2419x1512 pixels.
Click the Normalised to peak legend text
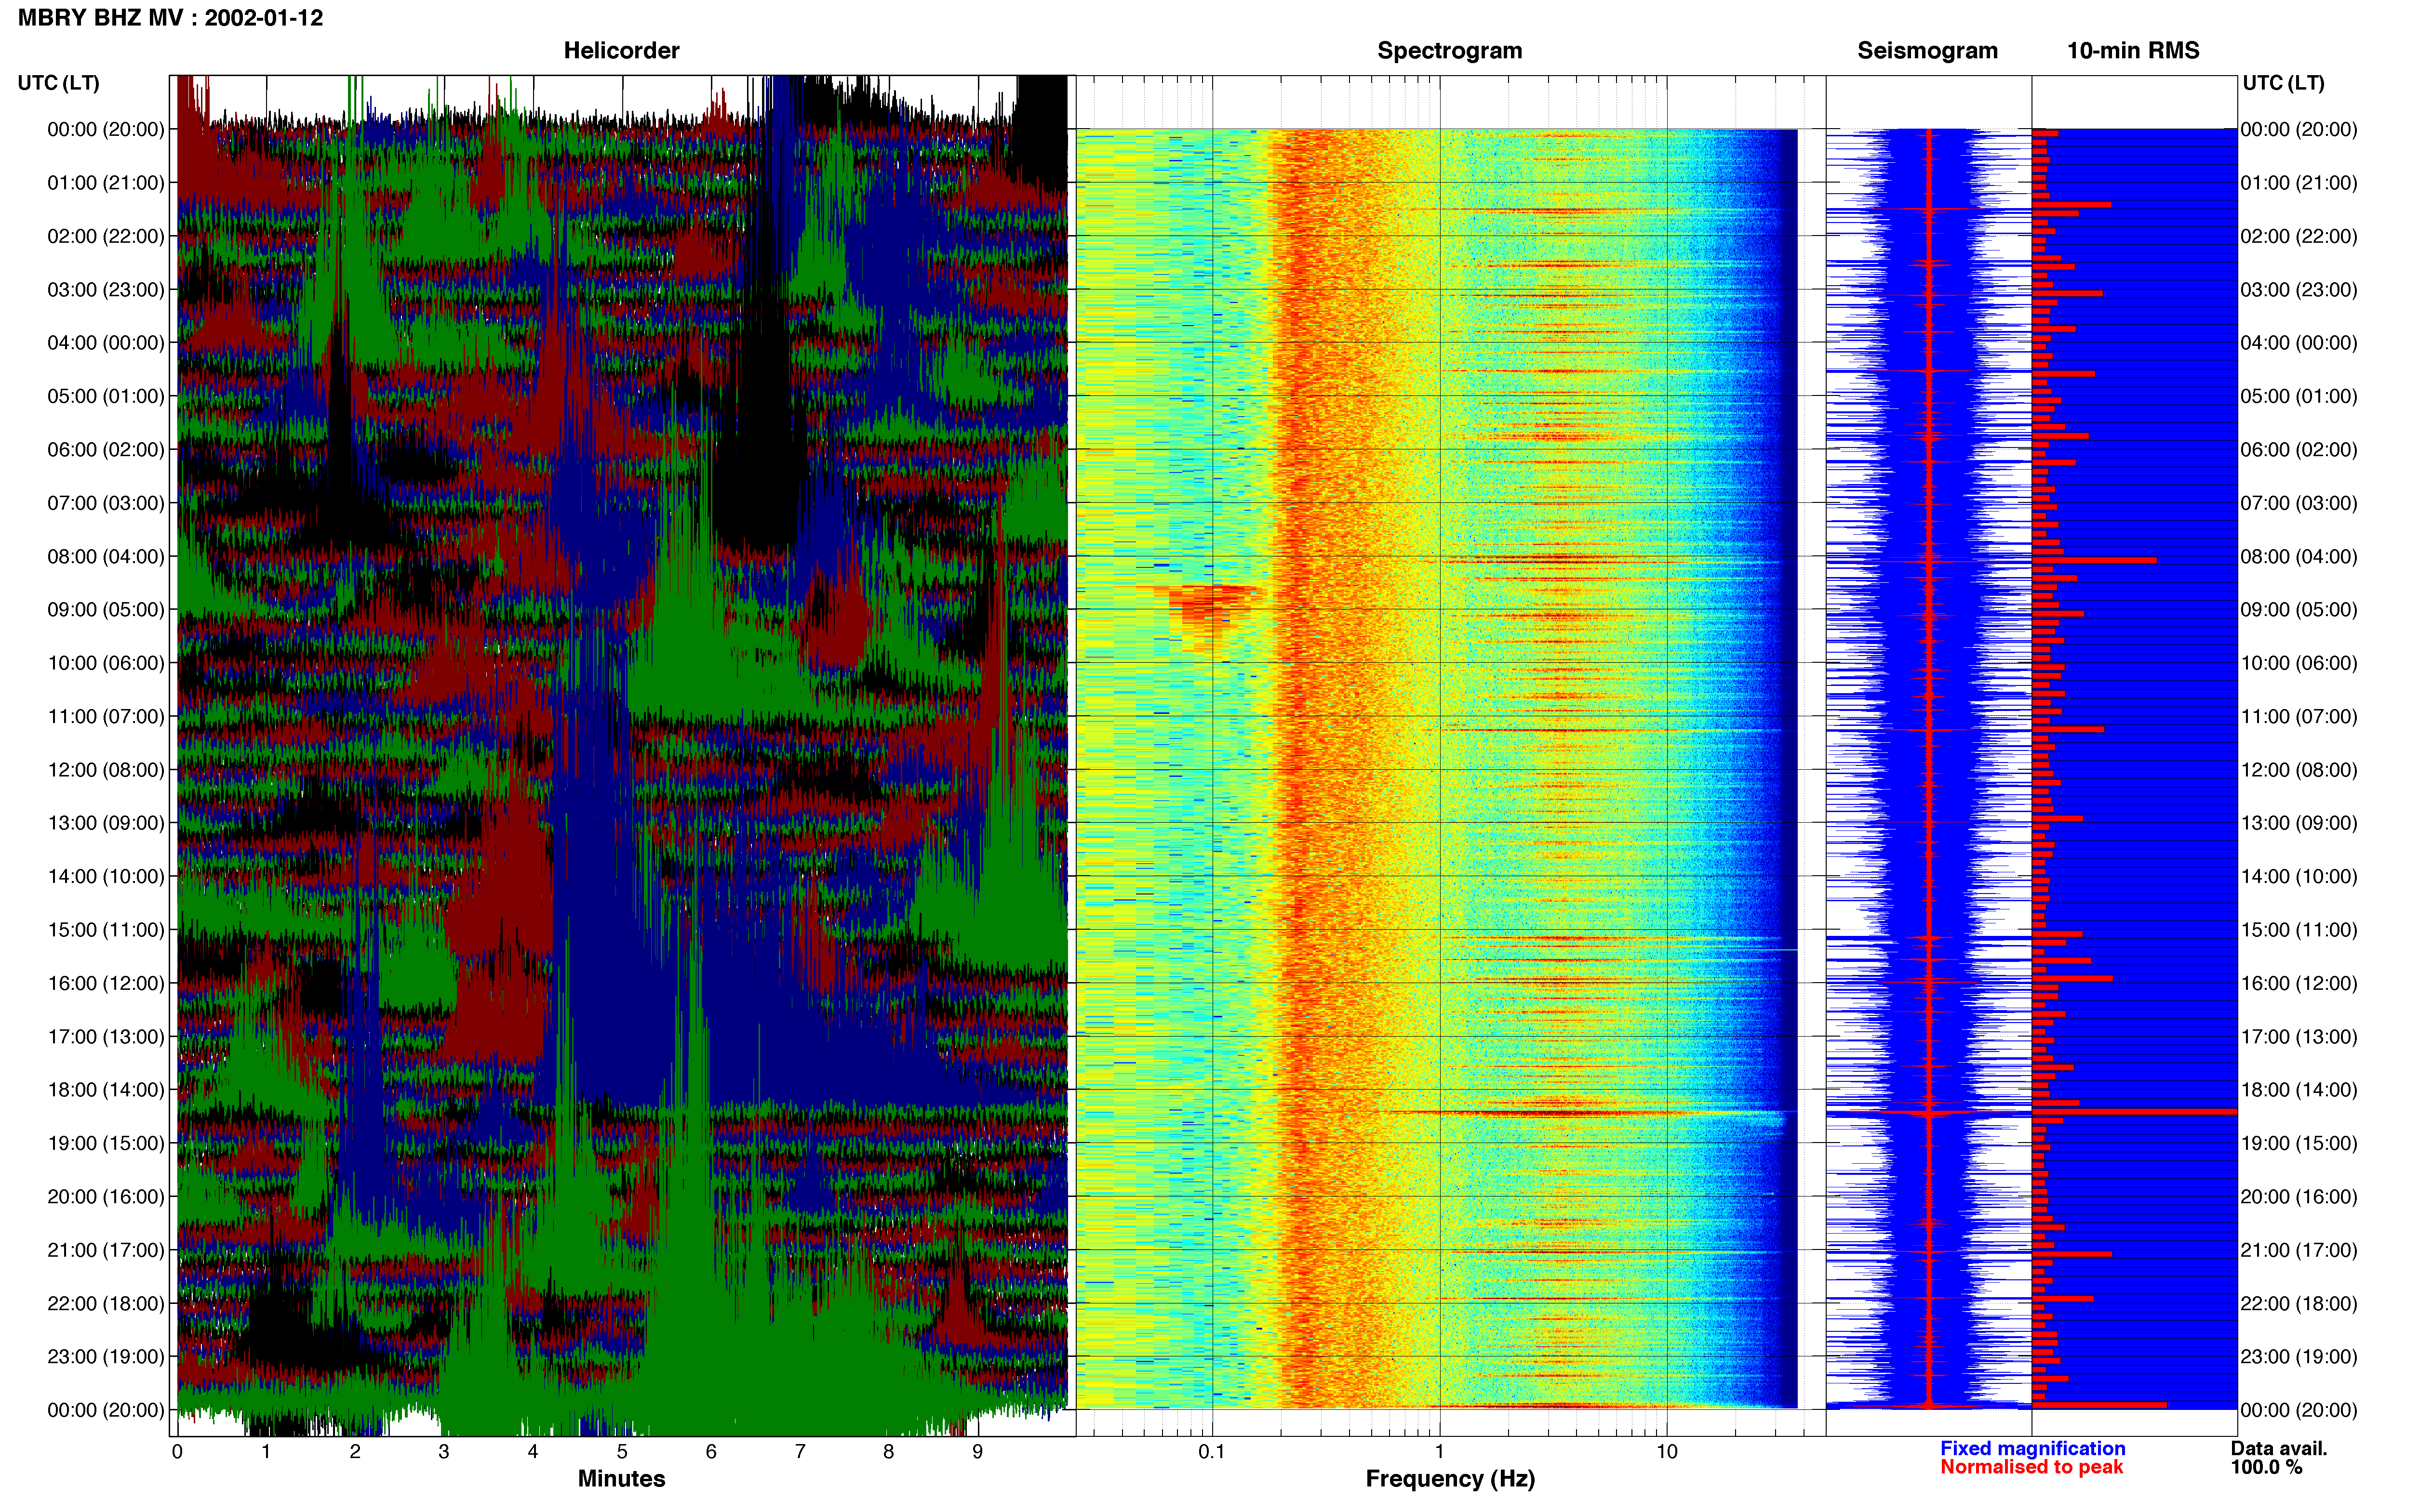pyautogui.click(x=2031, y=1467)
